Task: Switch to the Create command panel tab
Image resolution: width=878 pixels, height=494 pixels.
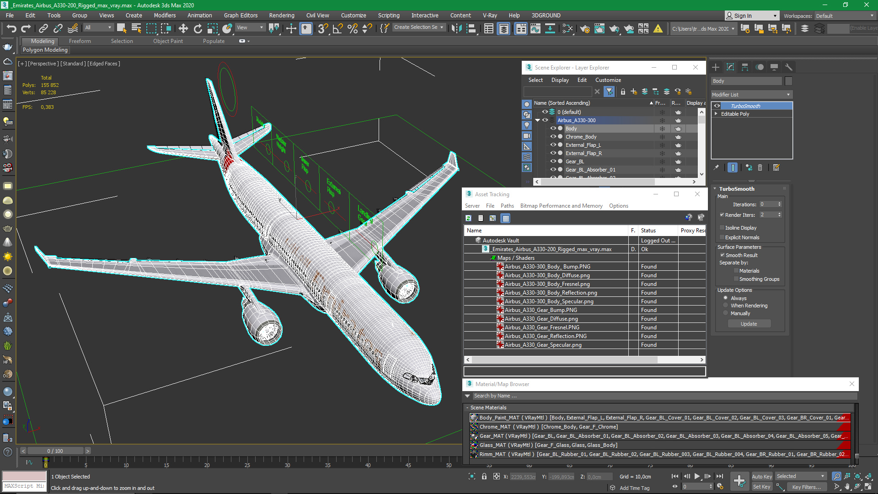Action: [x=716, y=67]
